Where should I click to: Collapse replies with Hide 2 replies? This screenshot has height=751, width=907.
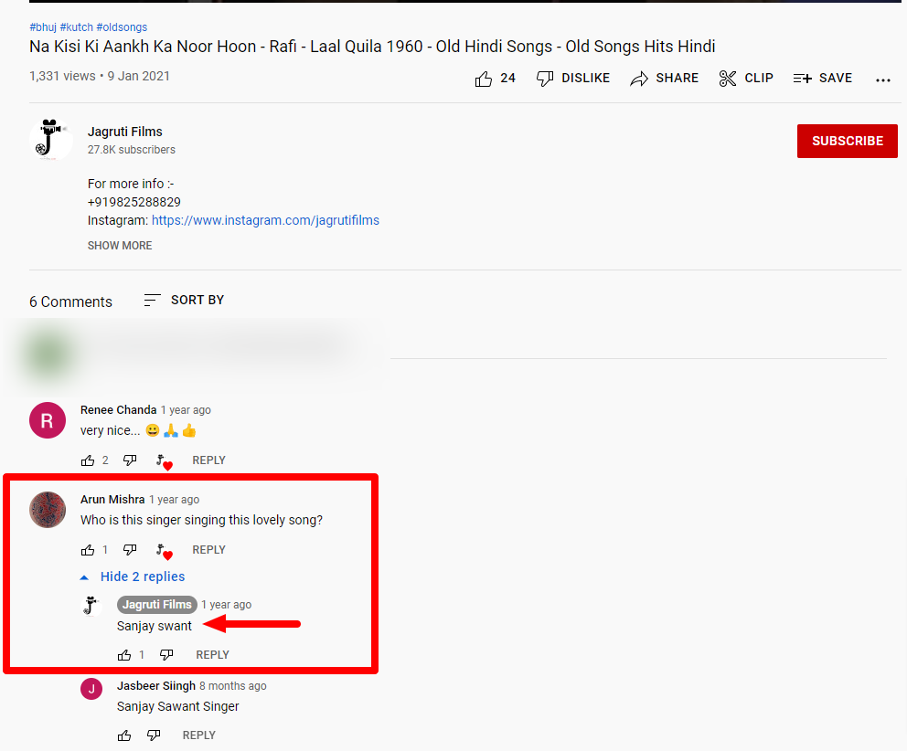click(142, 576)
